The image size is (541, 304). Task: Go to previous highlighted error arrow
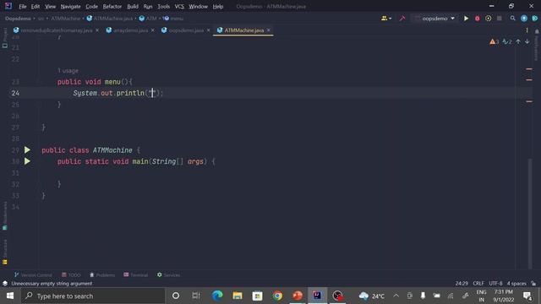click(x=518, y=41)
